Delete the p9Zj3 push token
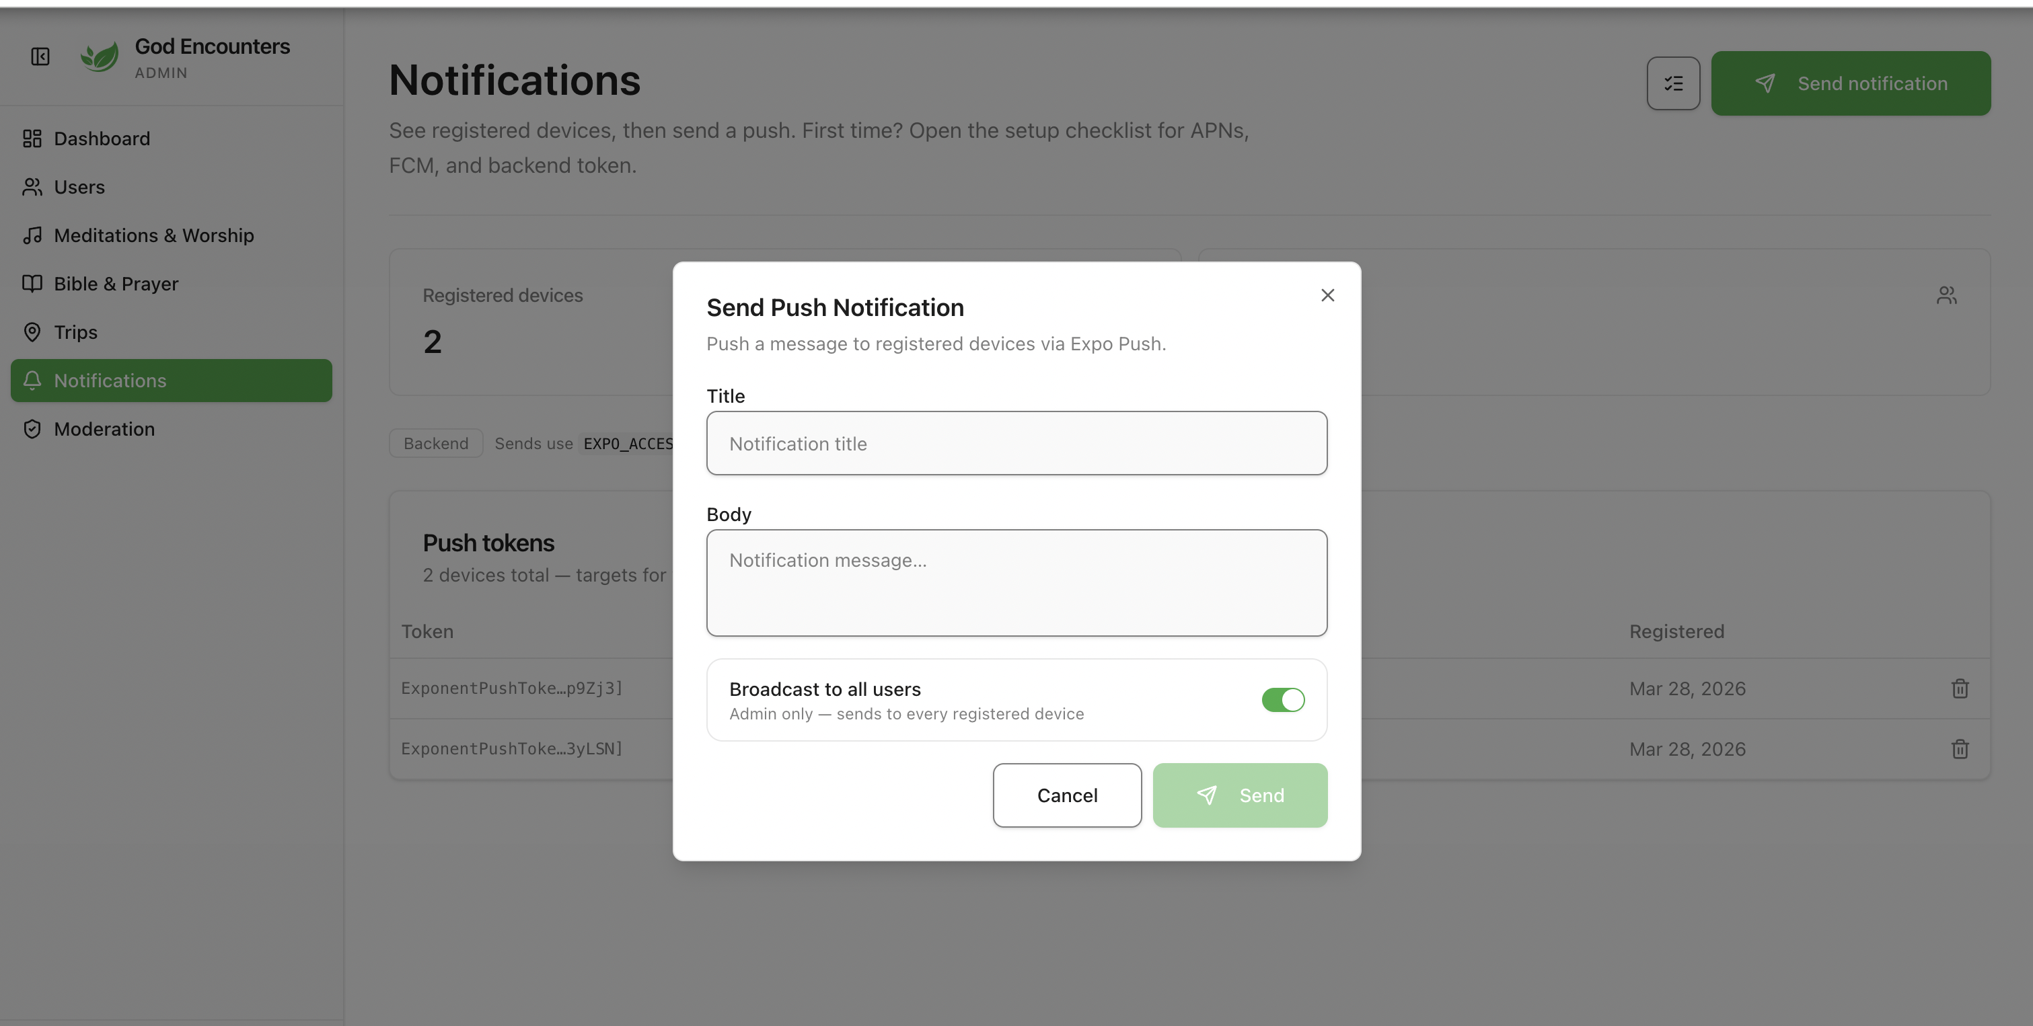 click(1960, 688)
